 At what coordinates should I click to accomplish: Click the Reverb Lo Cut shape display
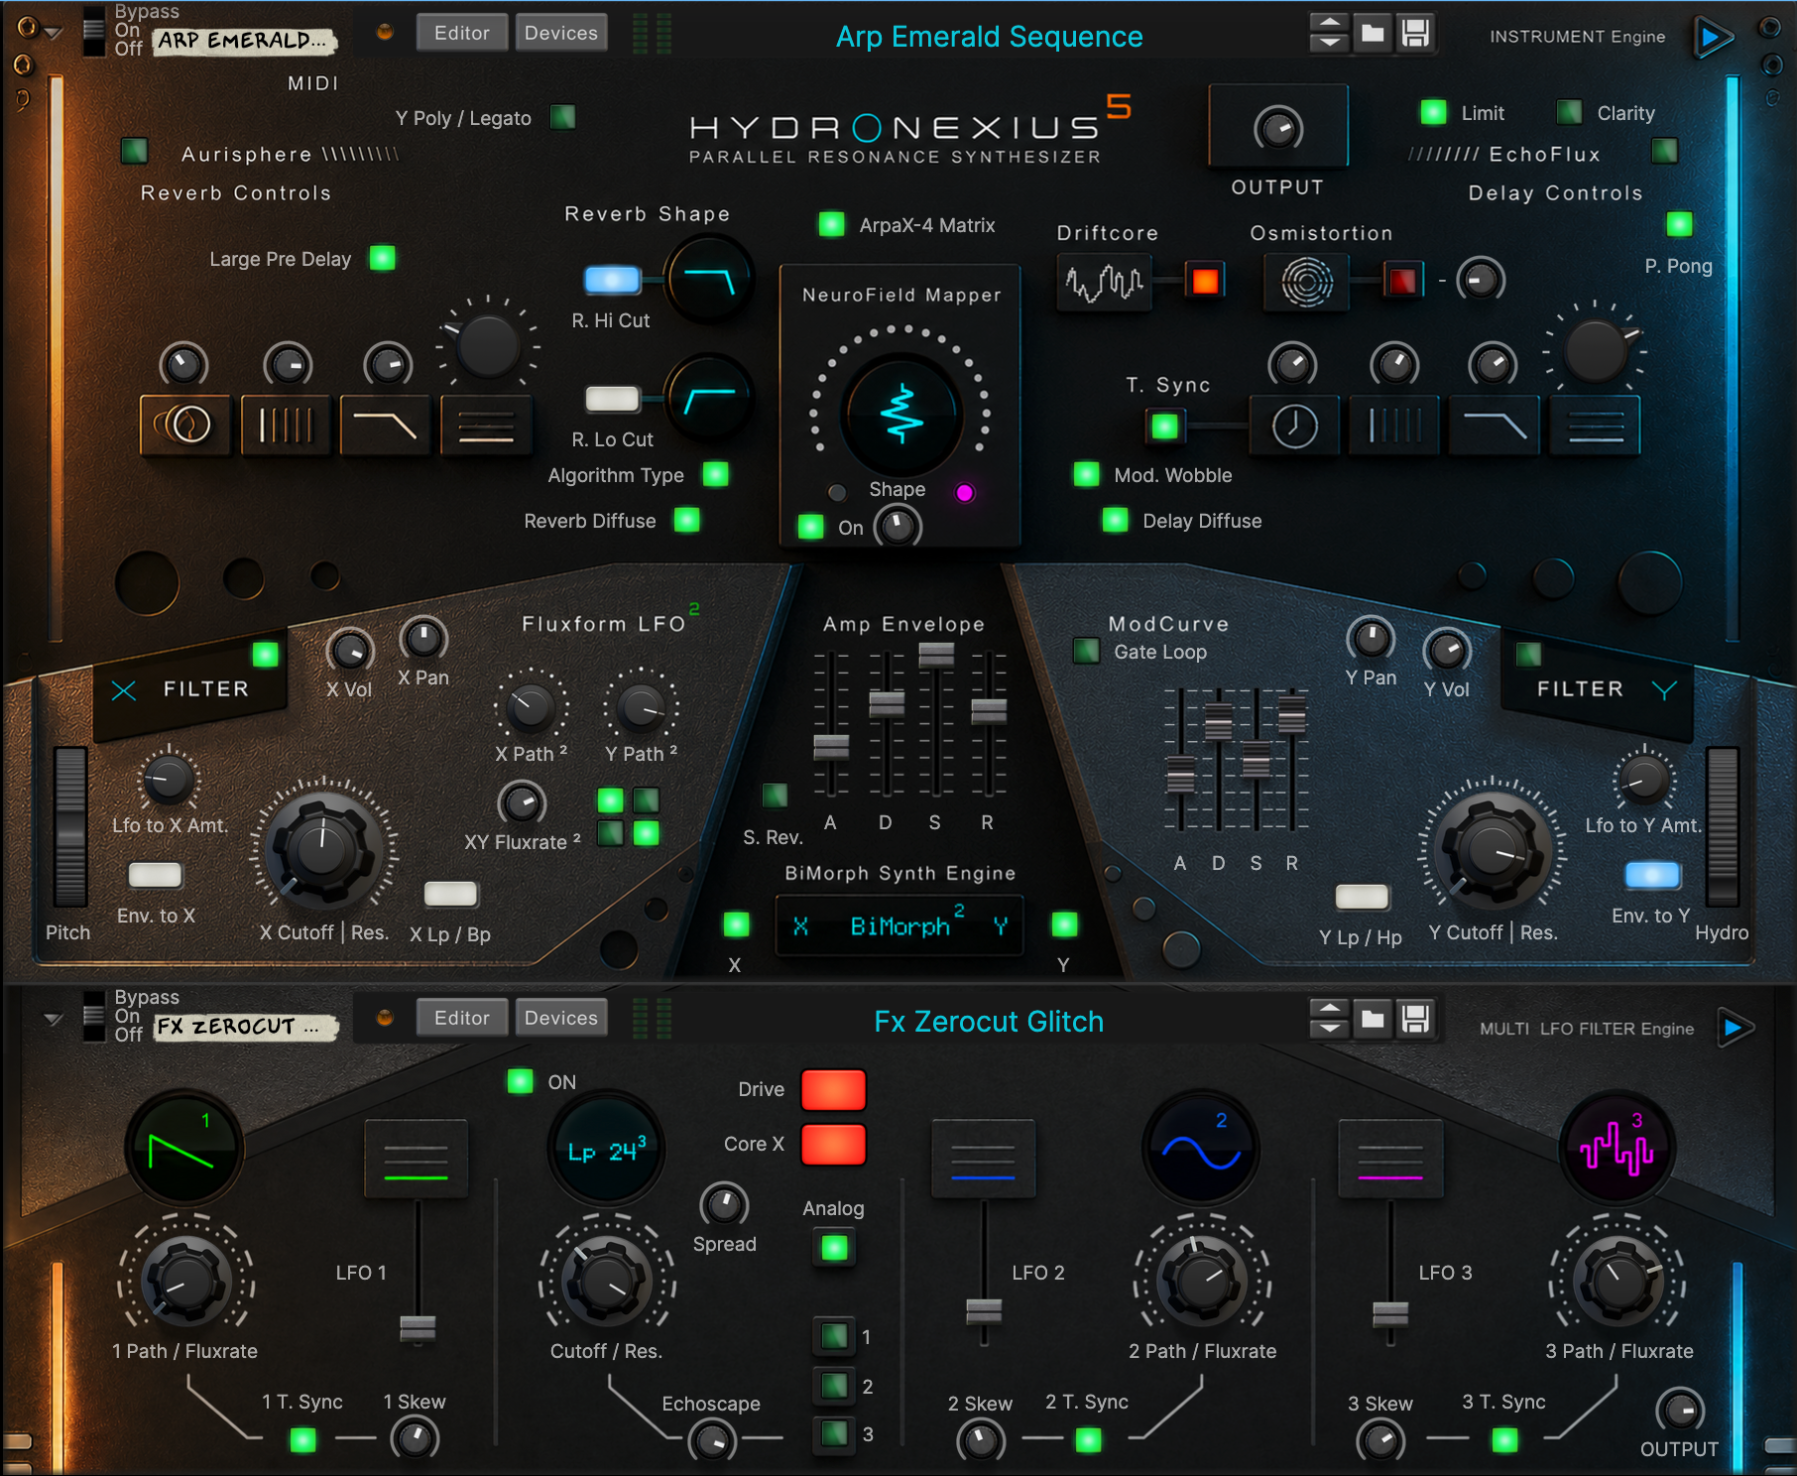tap(710, 399)
